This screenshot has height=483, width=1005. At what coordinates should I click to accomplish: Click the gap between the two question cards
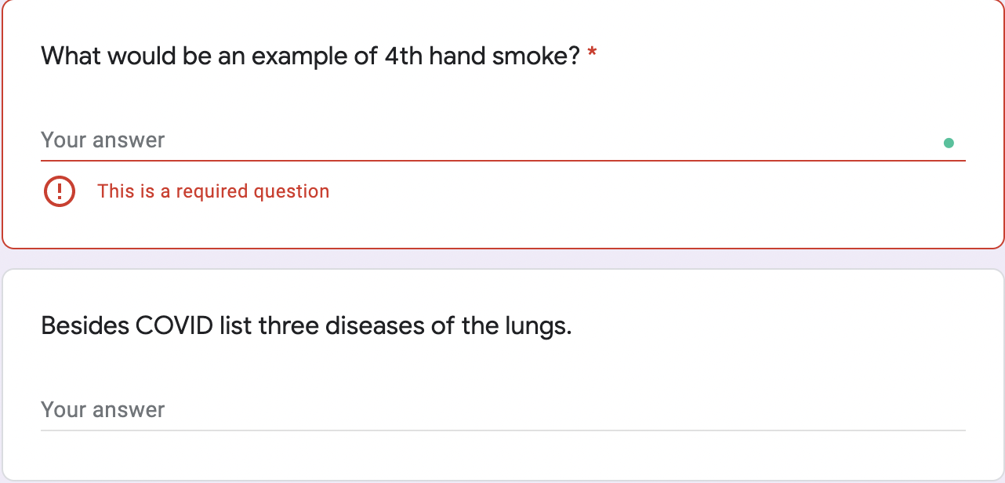(502, 256)
